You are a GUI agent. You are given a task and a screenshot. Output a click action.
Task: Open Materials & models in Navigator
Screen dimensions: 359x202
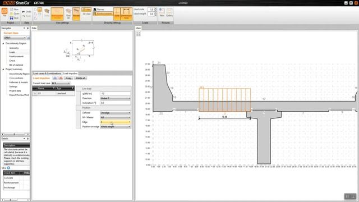pyautogui.click(x=19, y=82)
